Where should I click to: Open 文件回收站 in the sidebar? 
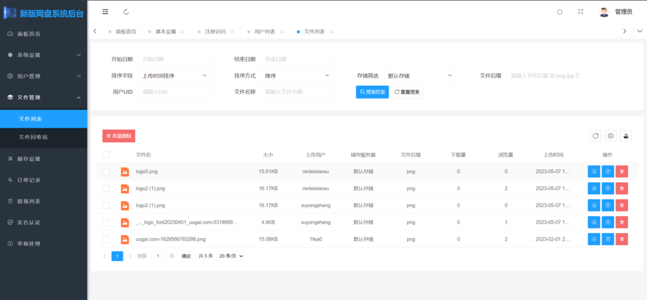click(33, 137)
